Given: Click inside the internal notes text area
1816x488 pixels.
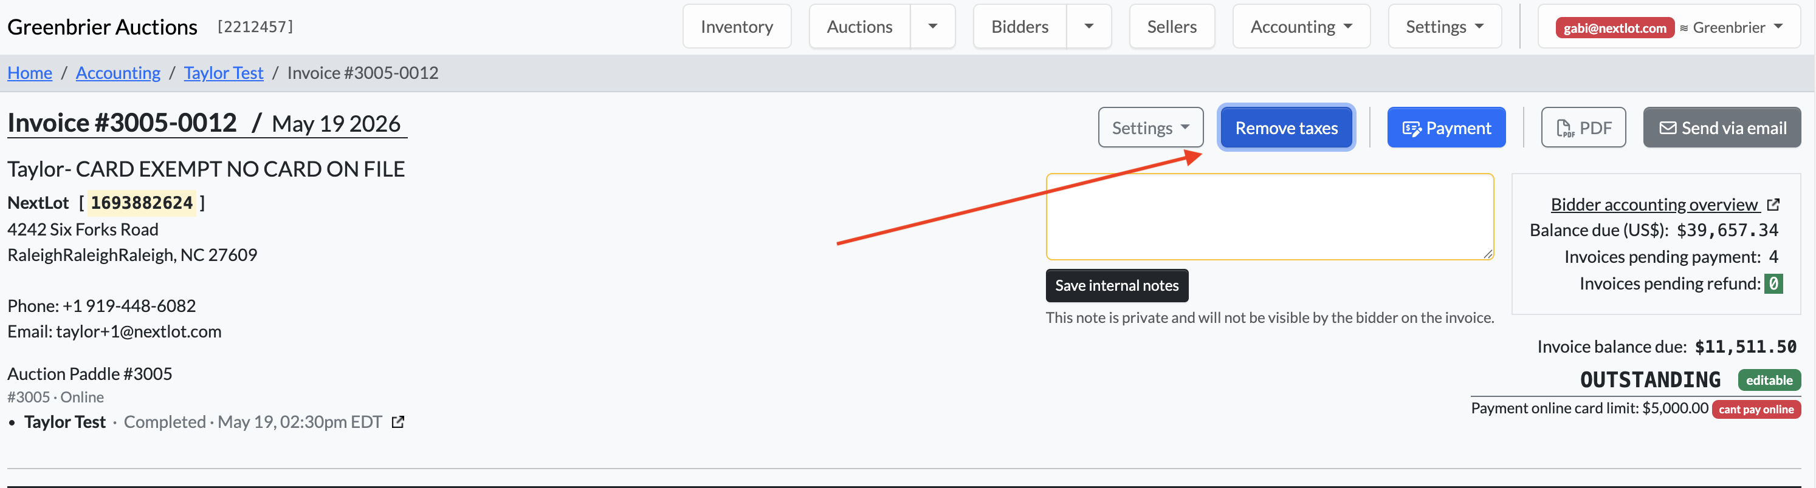Looking at the screenshot, I should point(1270,217).
